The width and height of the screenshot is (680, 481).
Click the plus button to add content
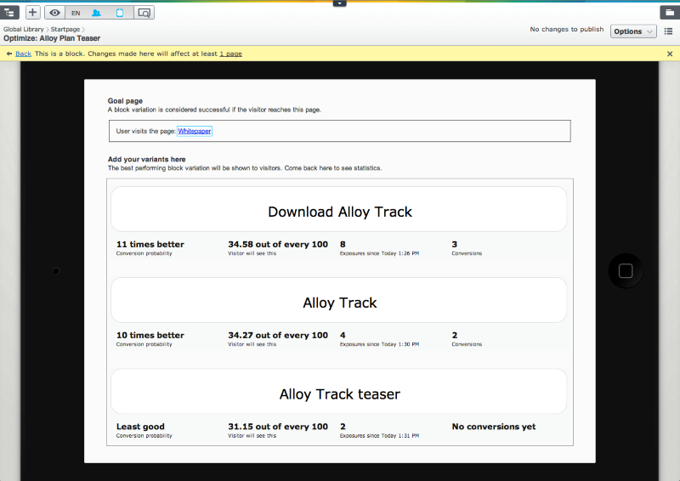click(x=33, y=13)
